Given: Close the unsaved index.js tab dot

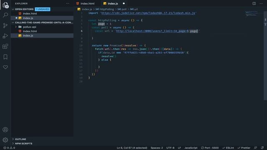Looking at the screenshot, I should coord(124,3).
